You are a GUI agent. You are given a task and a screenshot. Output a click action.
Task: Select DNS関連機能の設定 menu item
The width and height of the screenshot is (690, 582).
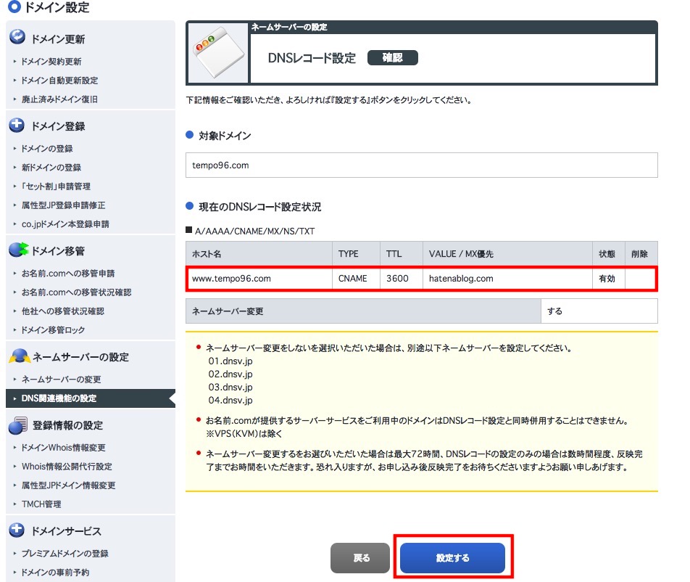click(x=90, y=398)
